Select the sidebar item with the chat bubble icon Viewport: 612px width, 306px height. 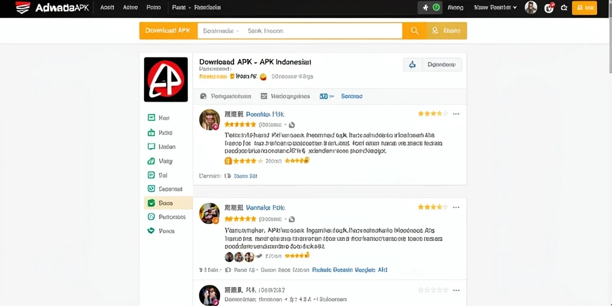[x=161, y=147]
